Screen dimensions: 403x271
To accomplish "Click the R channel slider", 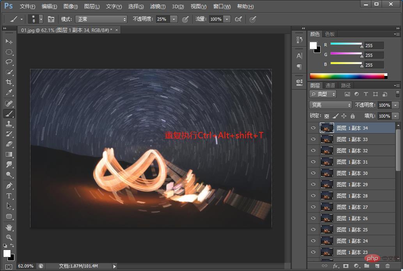I will coord(346,44).
